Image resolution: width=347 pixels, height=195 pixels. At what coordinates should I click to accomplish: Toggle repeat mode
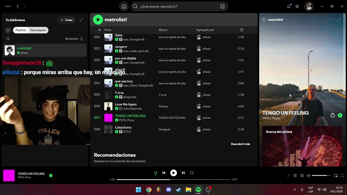click(192, 173)
